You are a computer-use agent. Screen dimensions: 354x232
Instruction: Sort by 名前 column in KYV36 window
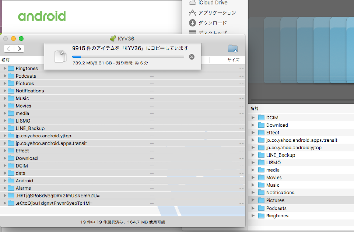click(x=6, y=60)
